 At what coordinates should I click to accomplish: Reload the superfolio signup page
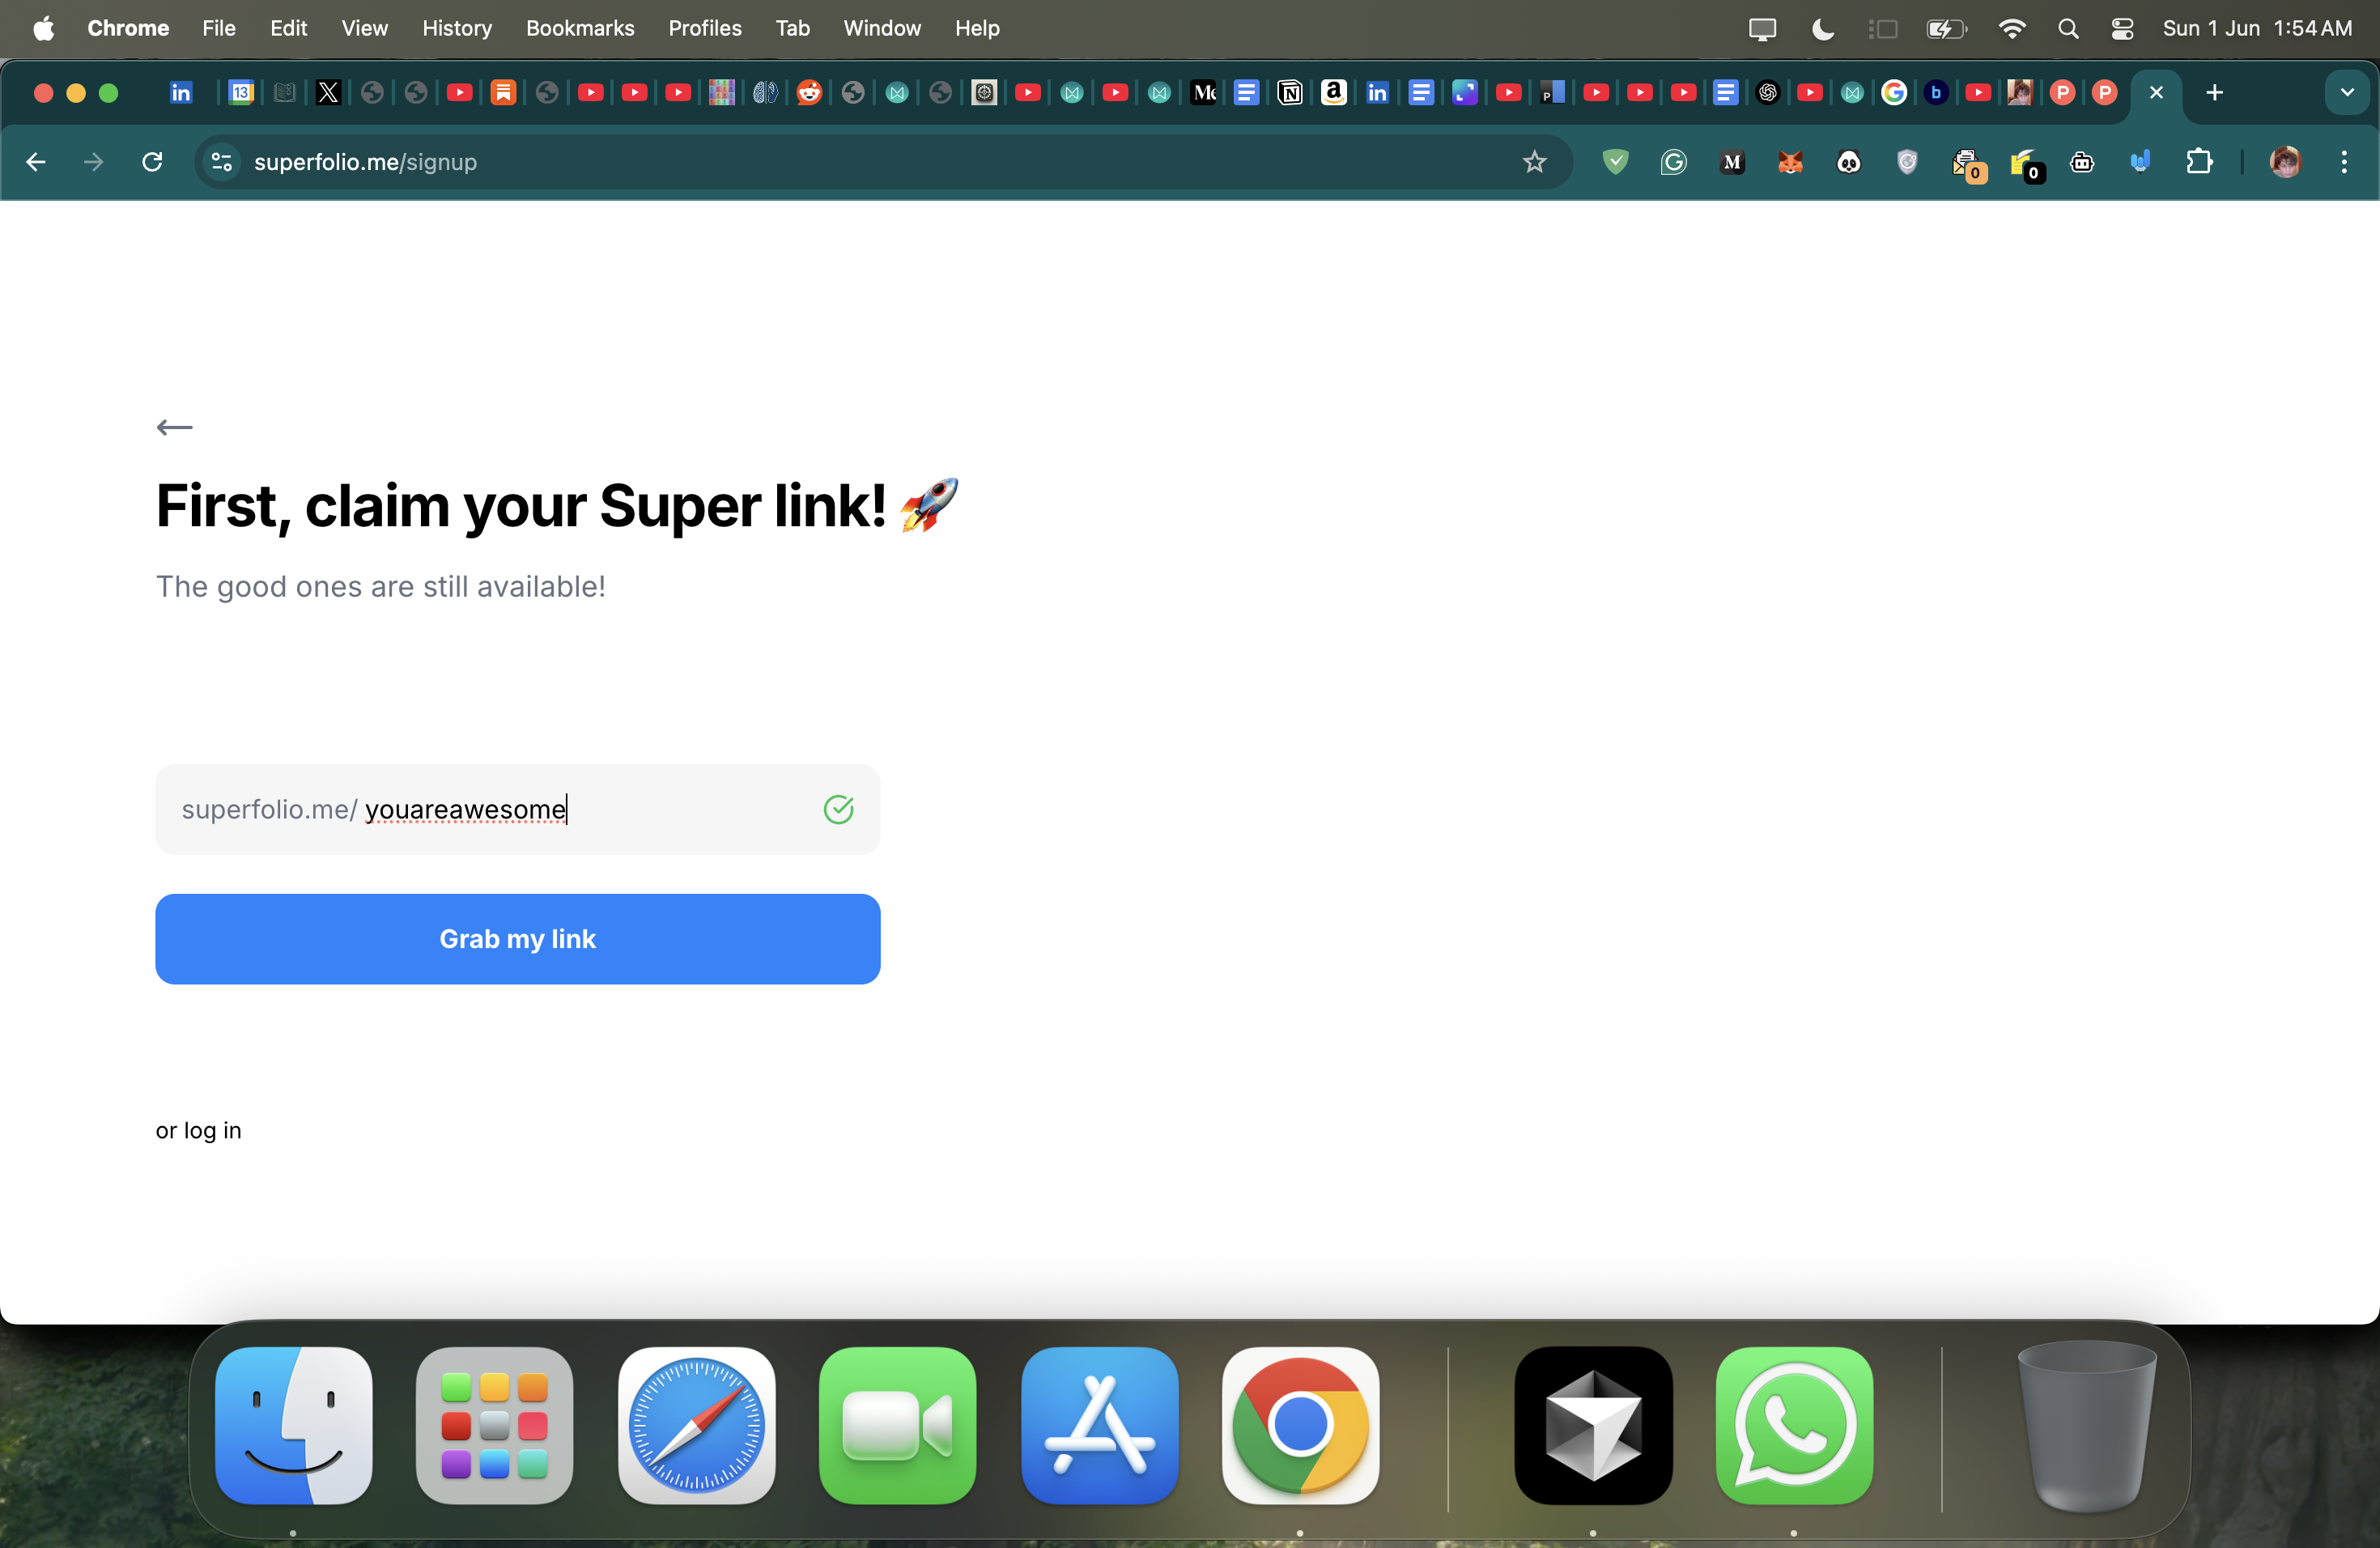(152, 162)
